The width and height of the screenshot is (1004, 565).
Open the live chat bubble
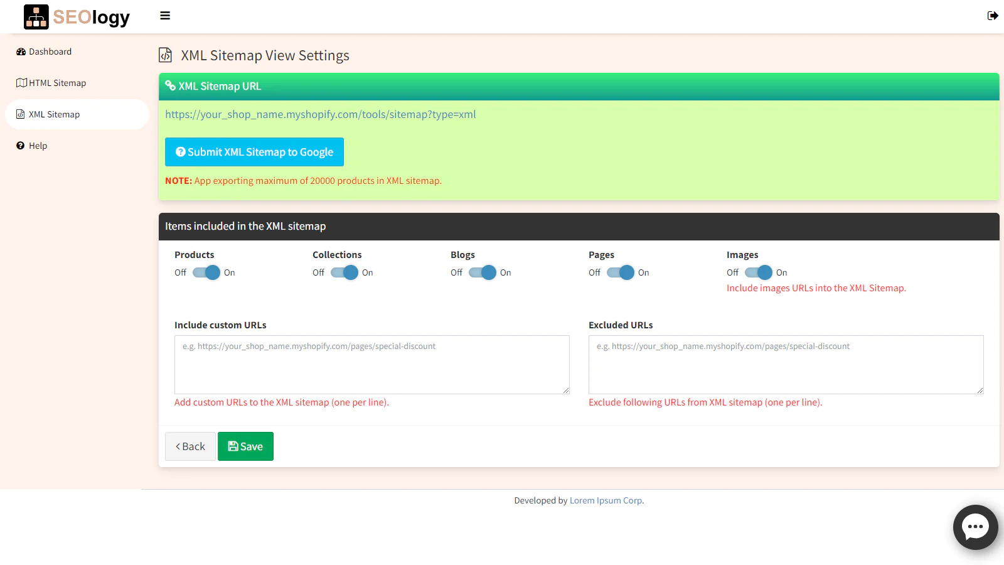(975, 527)
